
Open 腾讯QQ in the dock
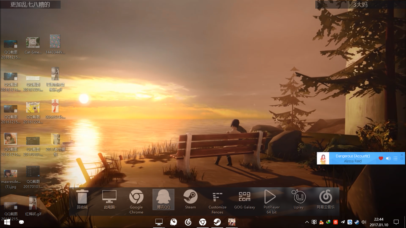tap(163, 199)
